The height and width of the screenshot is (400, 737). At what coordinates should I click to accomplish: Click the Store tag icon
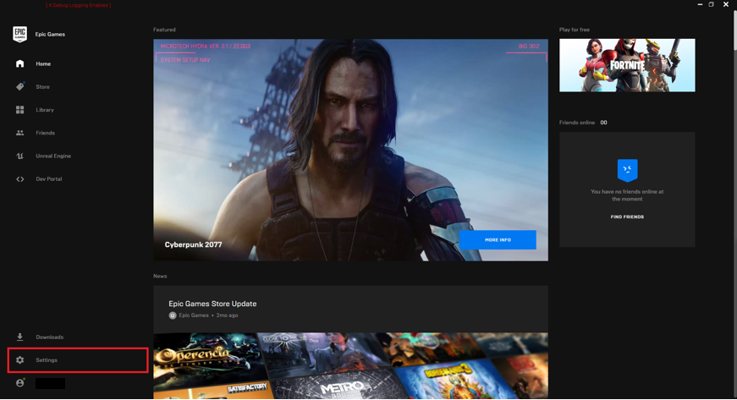19,86
